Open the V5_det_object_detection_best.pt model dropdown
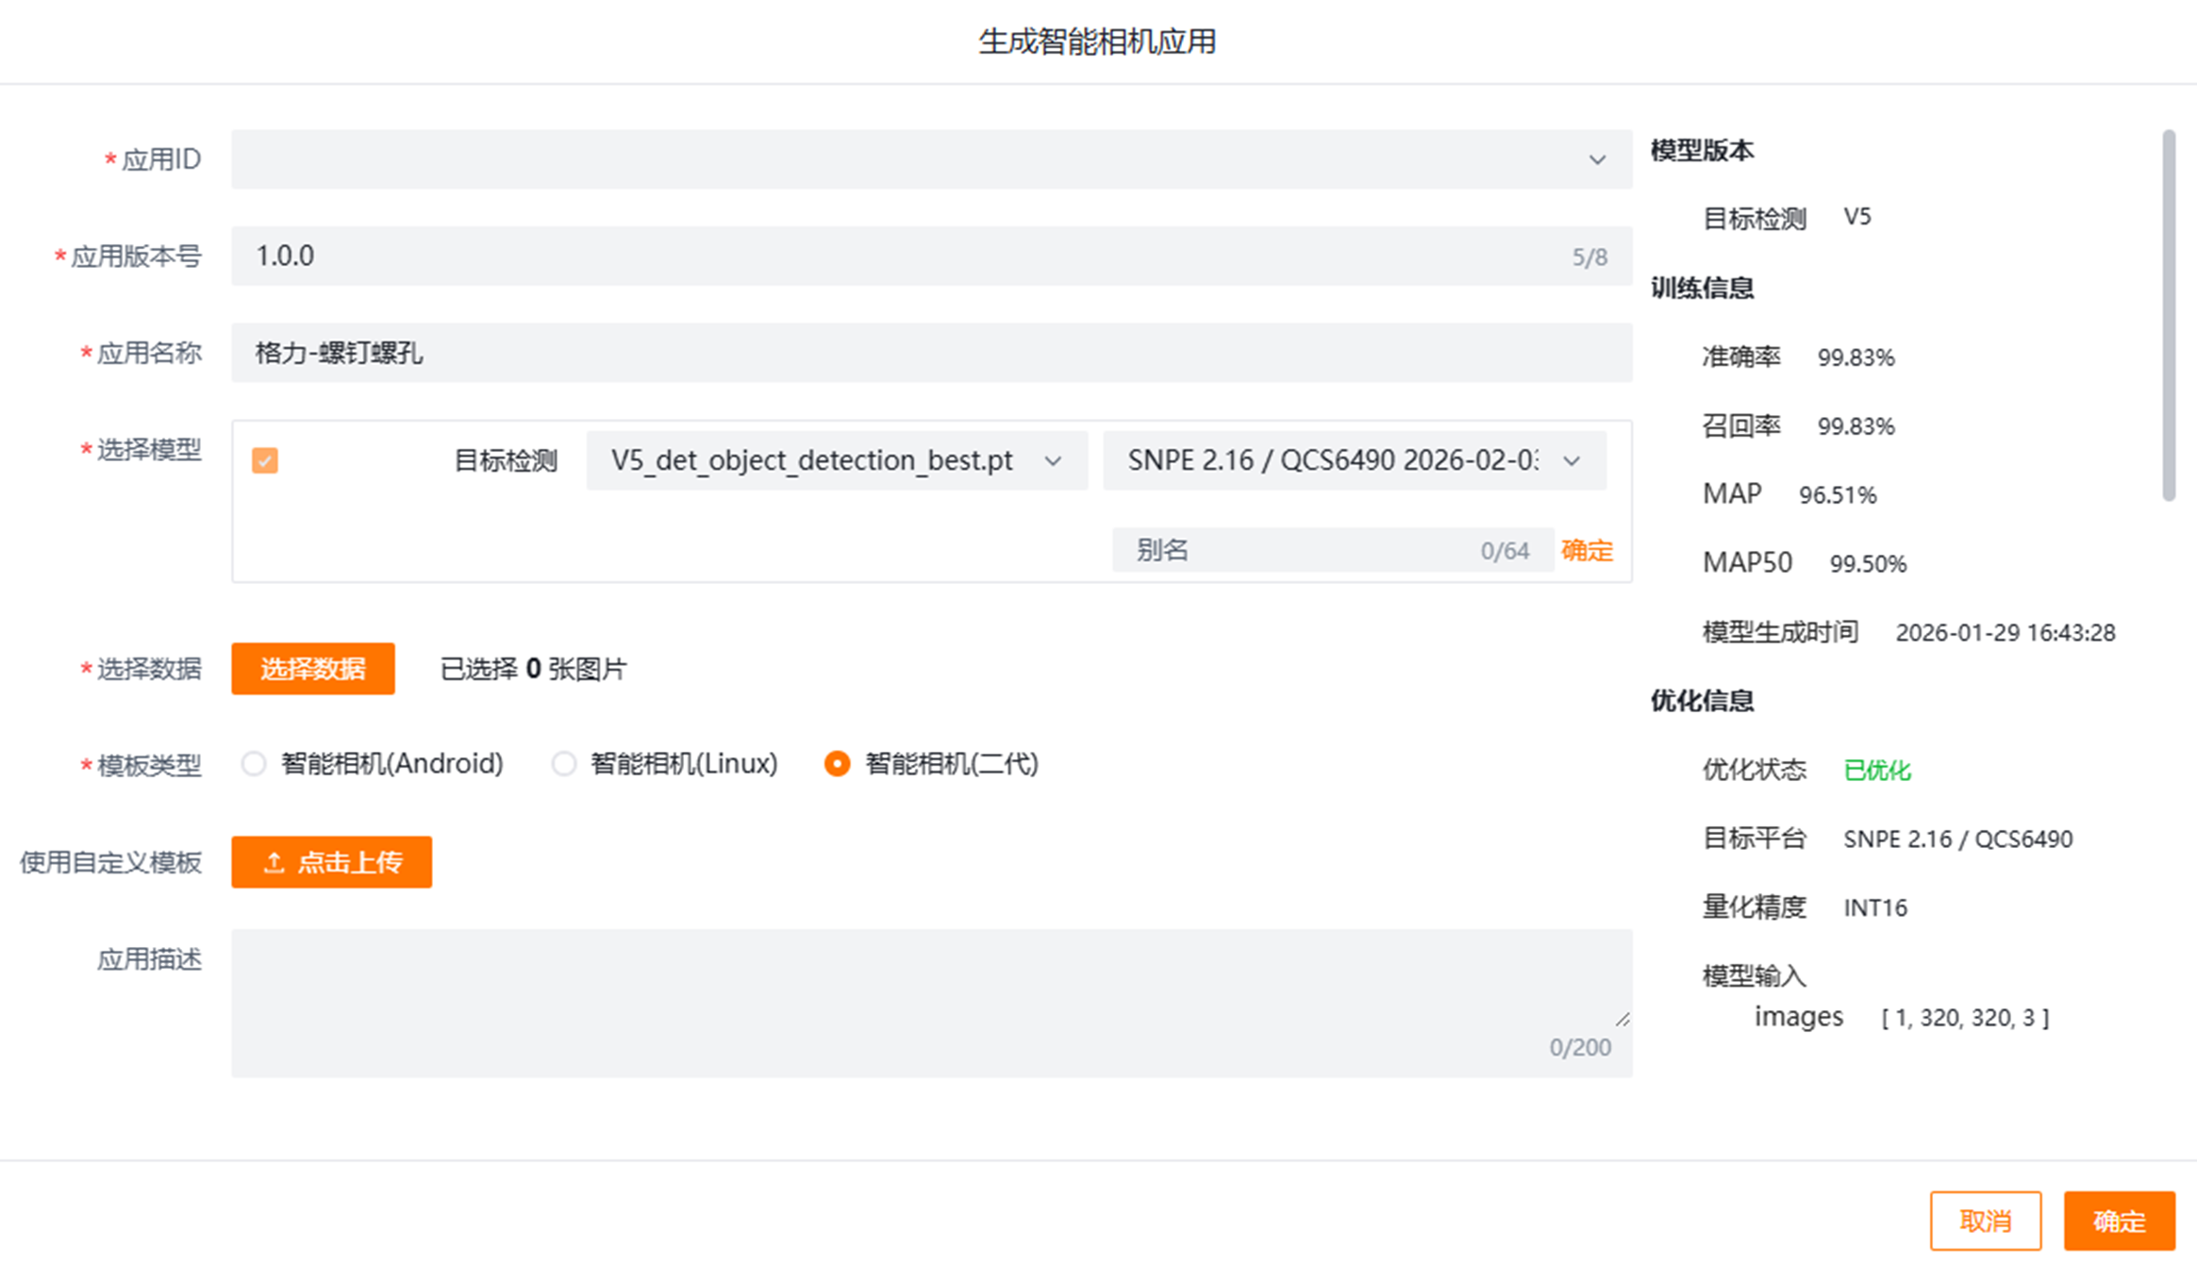Screen dimensions: 2197x1263 tap(811, 460)
